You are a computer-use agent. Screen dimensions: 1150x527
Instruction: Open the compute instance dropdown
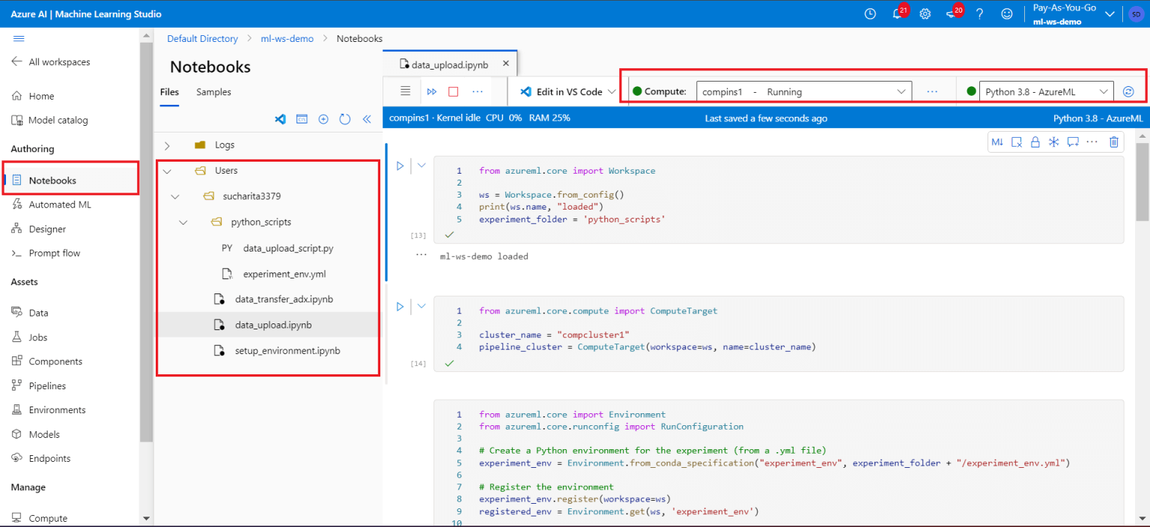[x=803, y=91]
